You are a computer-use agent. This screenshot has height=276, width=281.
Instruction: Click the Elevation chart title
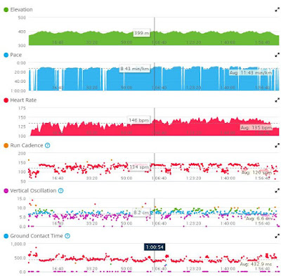(21, 10)
